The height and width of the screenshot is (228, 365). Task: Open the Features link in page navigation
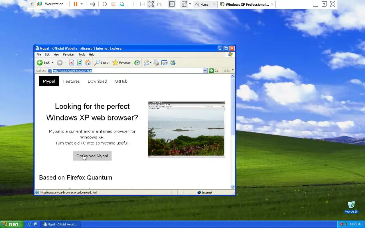click(71, 81)
